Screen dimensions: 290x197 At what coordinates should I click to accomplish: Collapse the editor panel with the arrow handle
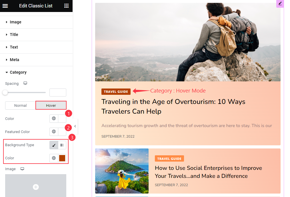(75, 126)
